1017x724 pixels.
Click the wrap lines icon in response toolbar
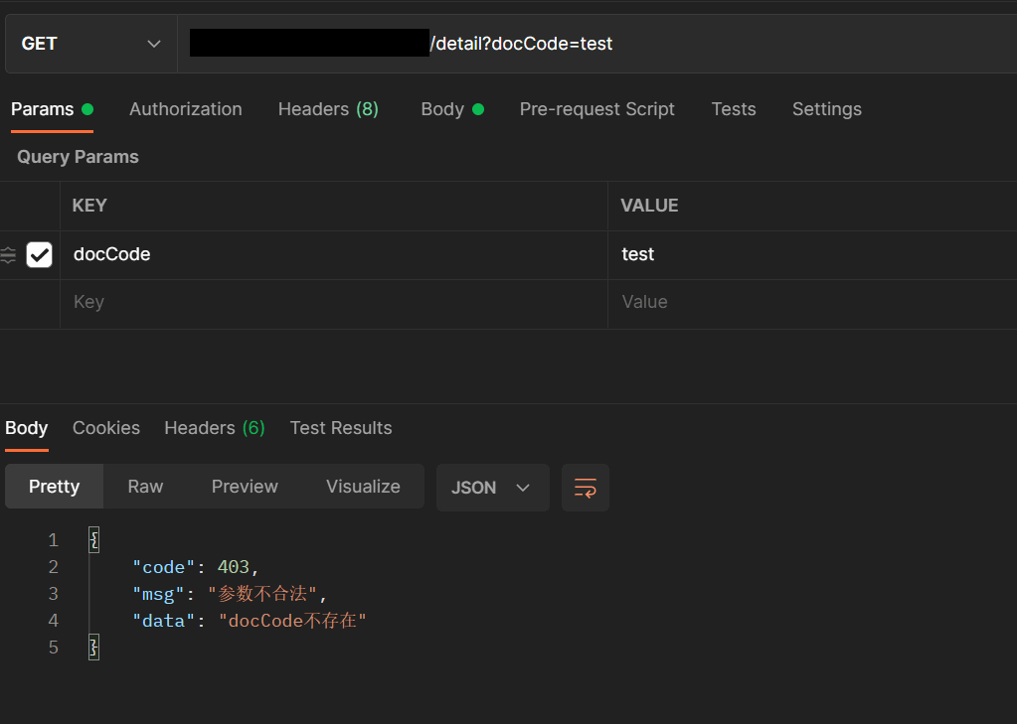point(586,488)
